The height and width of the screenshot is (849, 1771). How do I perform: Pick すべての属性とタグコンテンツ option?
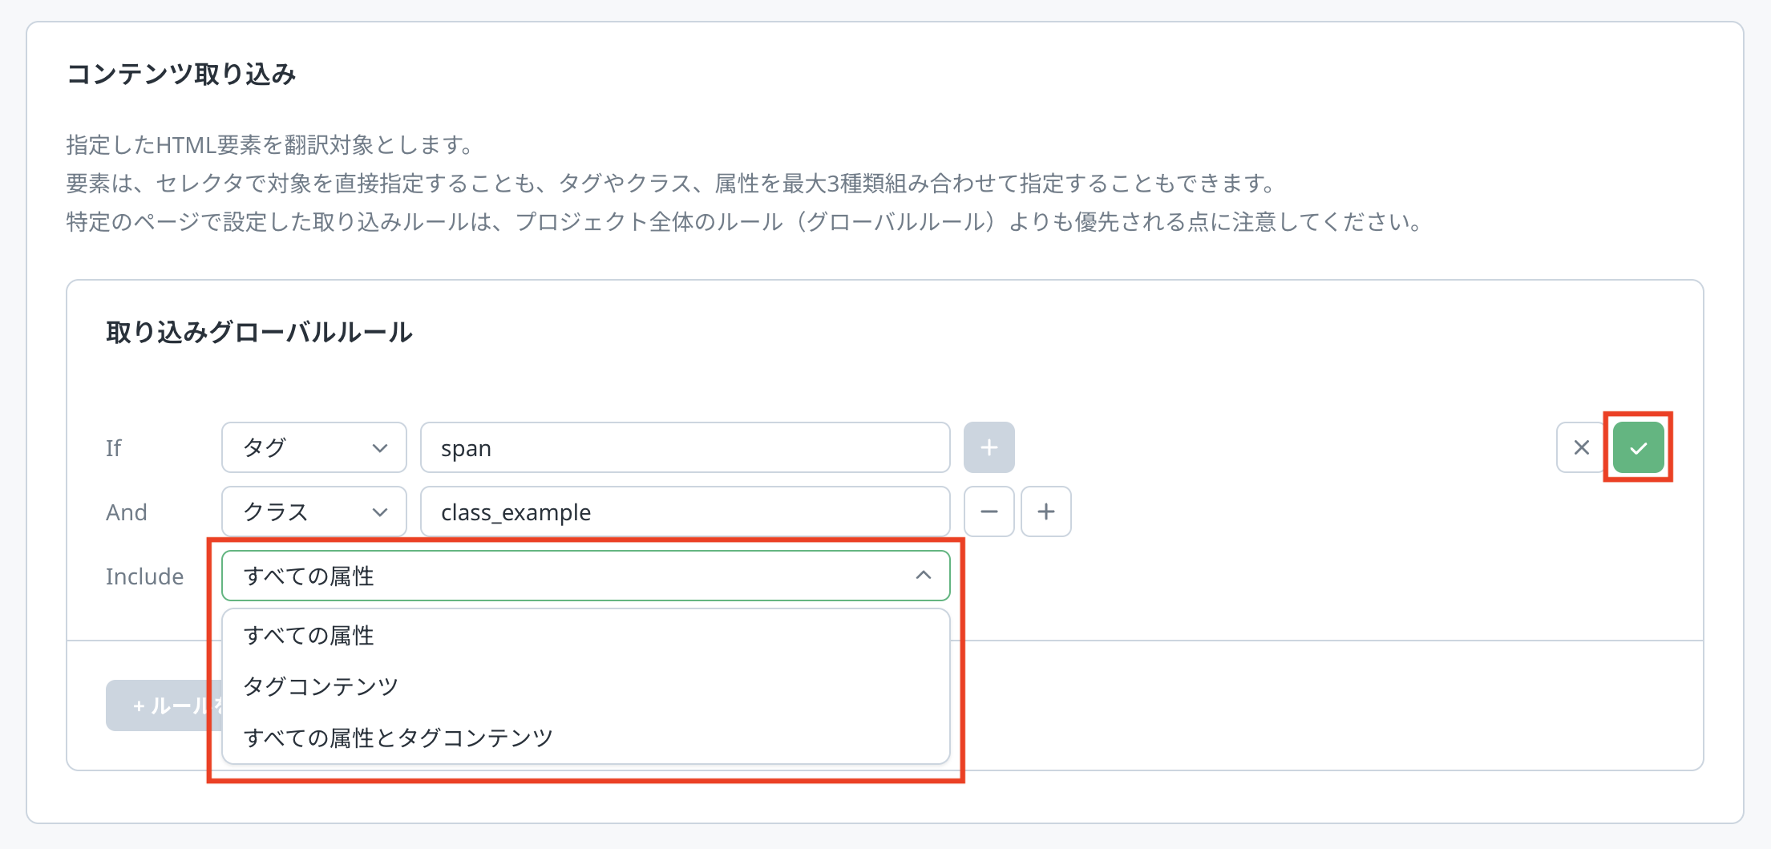point(398,738)
